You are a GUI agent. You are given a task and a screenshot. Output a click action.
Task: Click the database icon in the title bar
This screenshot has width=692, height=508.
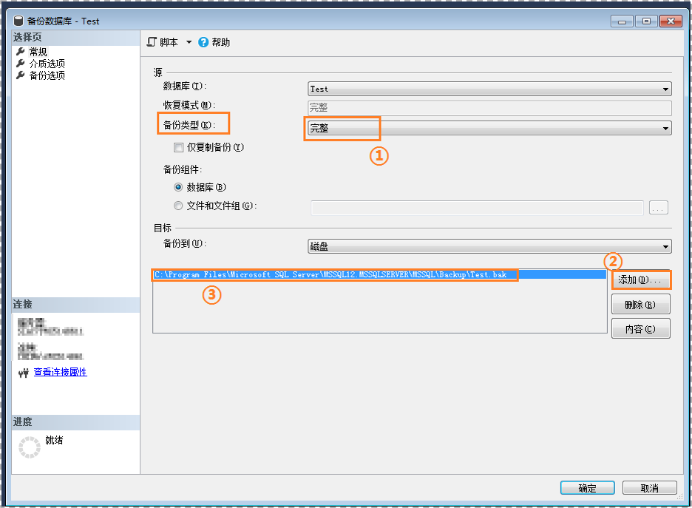pos(18,21)
